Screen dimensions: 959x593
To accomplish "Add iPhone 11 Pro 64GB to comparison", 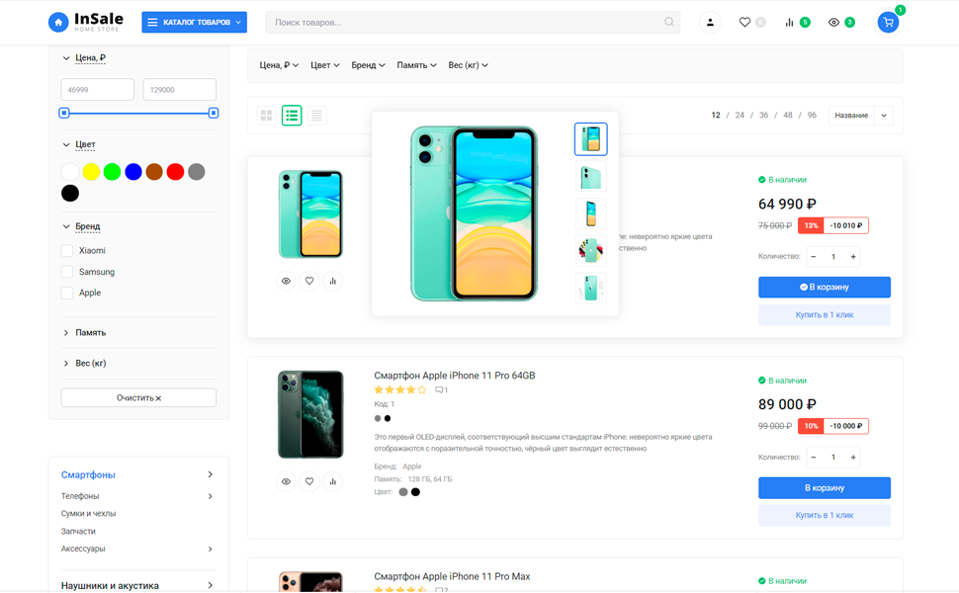I will 333,481.
